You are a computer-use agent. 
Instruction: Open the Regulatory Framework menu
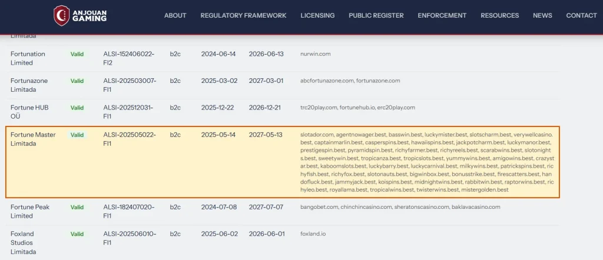(243, 15)
